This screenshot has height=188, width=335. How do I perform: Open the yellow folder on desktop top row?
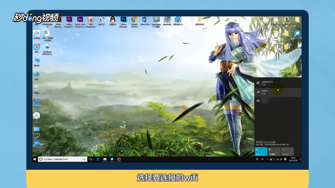199,21
